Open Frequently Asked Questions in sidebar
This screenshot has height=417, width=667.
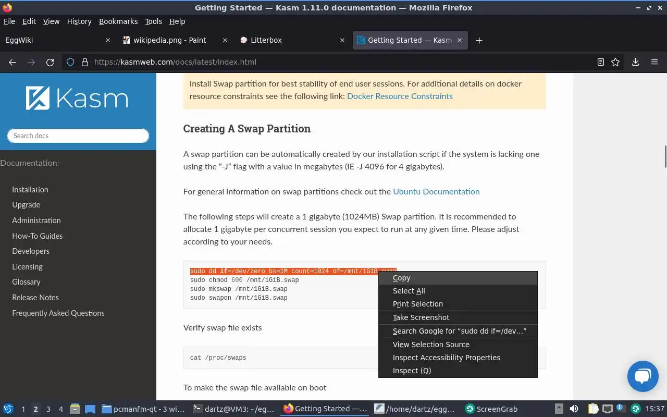tap(58, 313)
